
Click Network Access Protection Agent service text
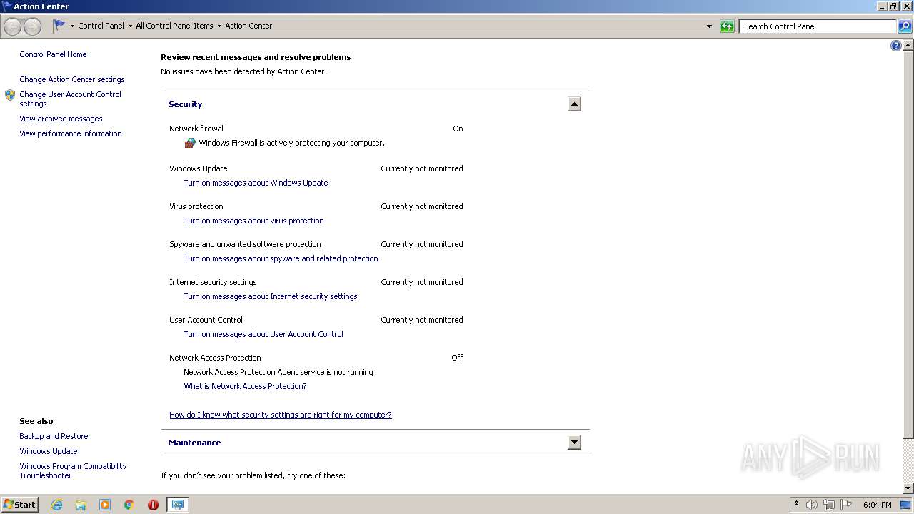(278, 372)
